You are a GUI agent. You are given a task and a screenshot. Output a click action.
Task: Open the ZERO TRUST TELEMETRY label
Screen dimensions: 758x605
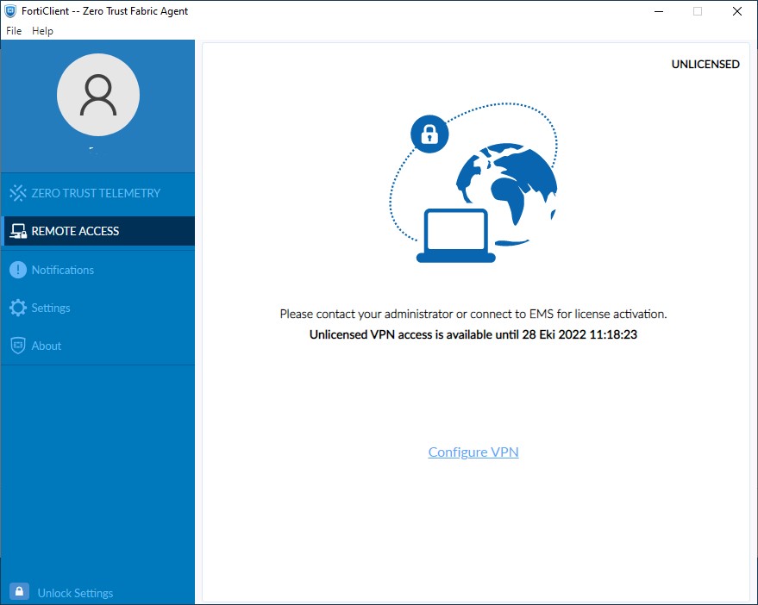96,193
